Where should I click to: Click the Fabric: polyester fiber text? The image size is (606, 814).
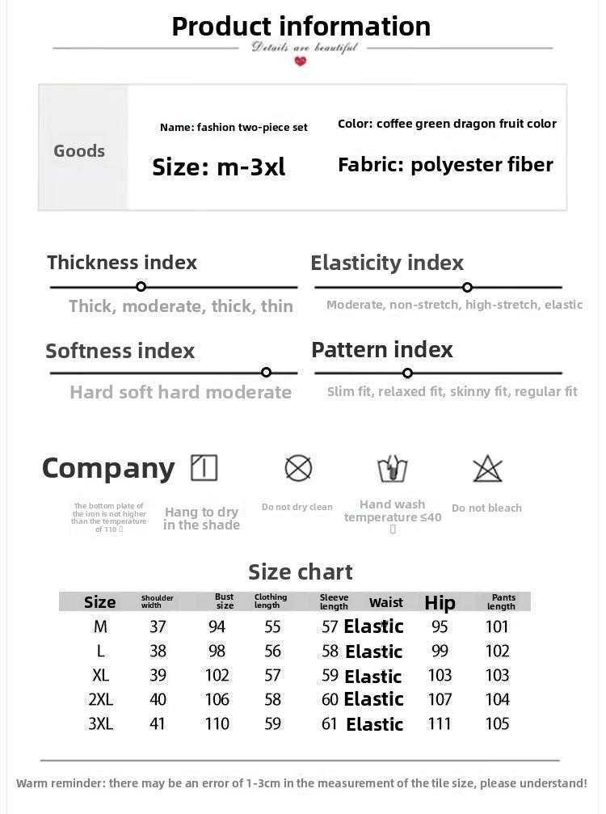click(x=445, y=165)
